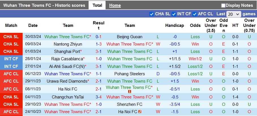Open the Last games count dropdown
The height and width of the screenshot is (116, 257).
pos(234,14)
